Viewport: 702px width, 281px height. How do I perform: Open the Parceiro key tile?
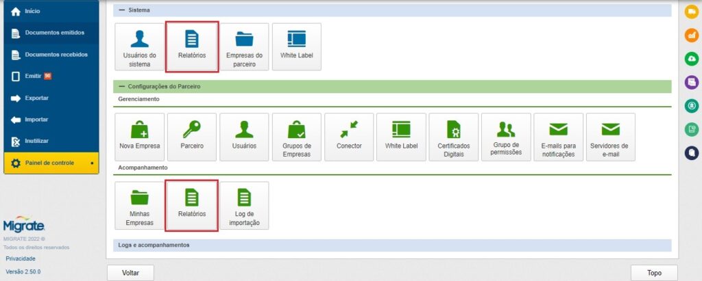[192, 137]
